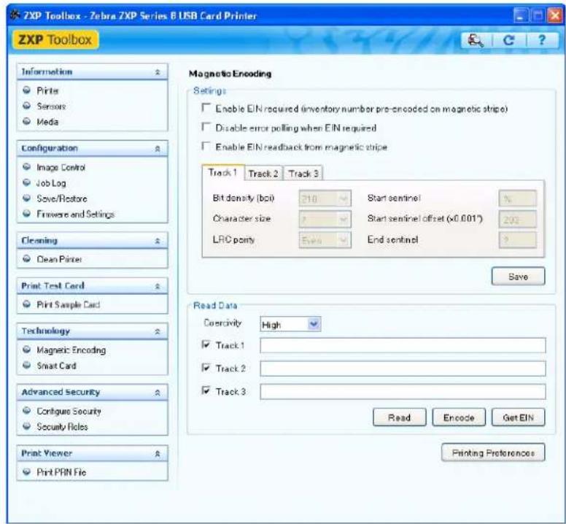Image resolution: width=566 pixels, height=524 pixels.
Task: Collapse the Configuration panel
Action: [x=158, y=149]
